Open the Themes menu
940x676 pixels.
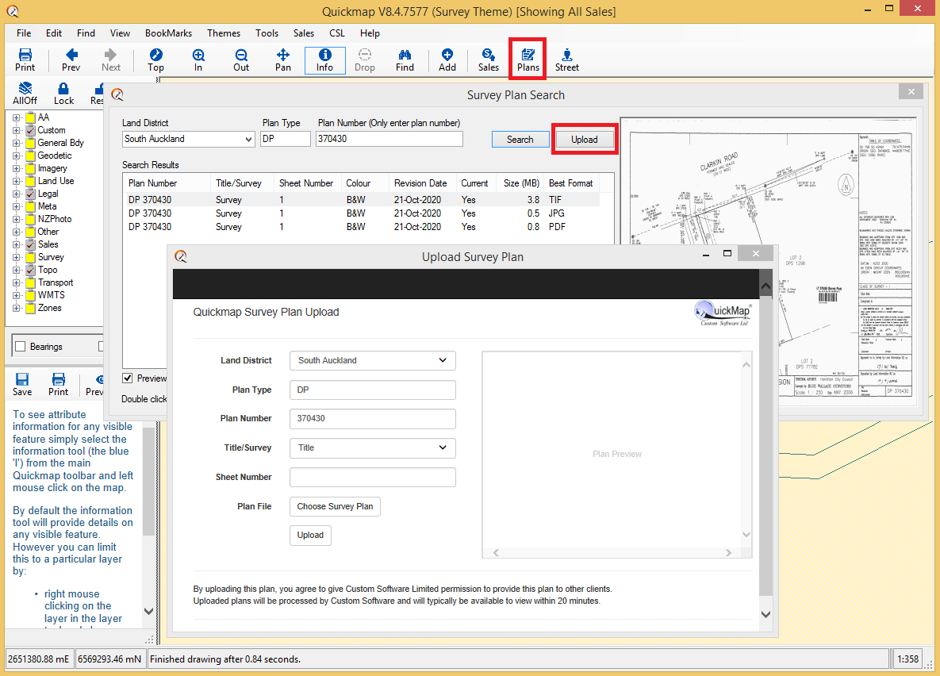224,33
